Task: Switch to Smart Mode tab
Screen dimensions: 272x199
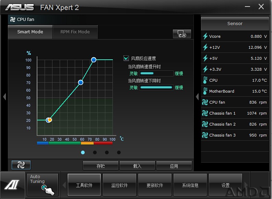Action: (x=30, y=32)
